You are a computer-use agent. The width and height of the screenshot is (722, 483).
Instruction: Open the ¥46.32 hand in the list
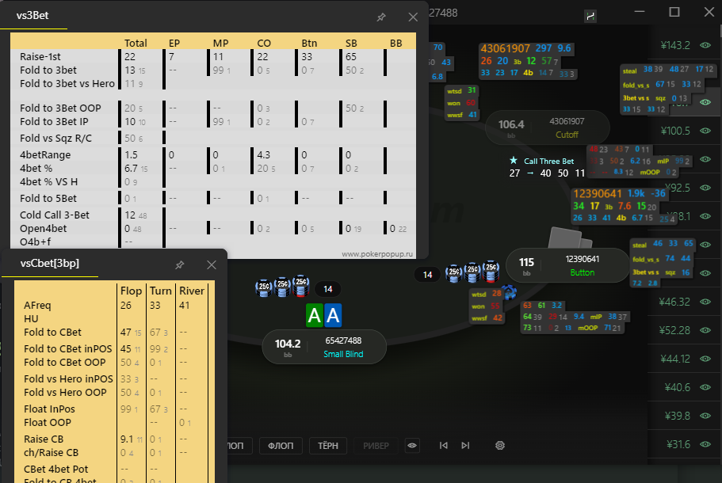click(674, 302)
